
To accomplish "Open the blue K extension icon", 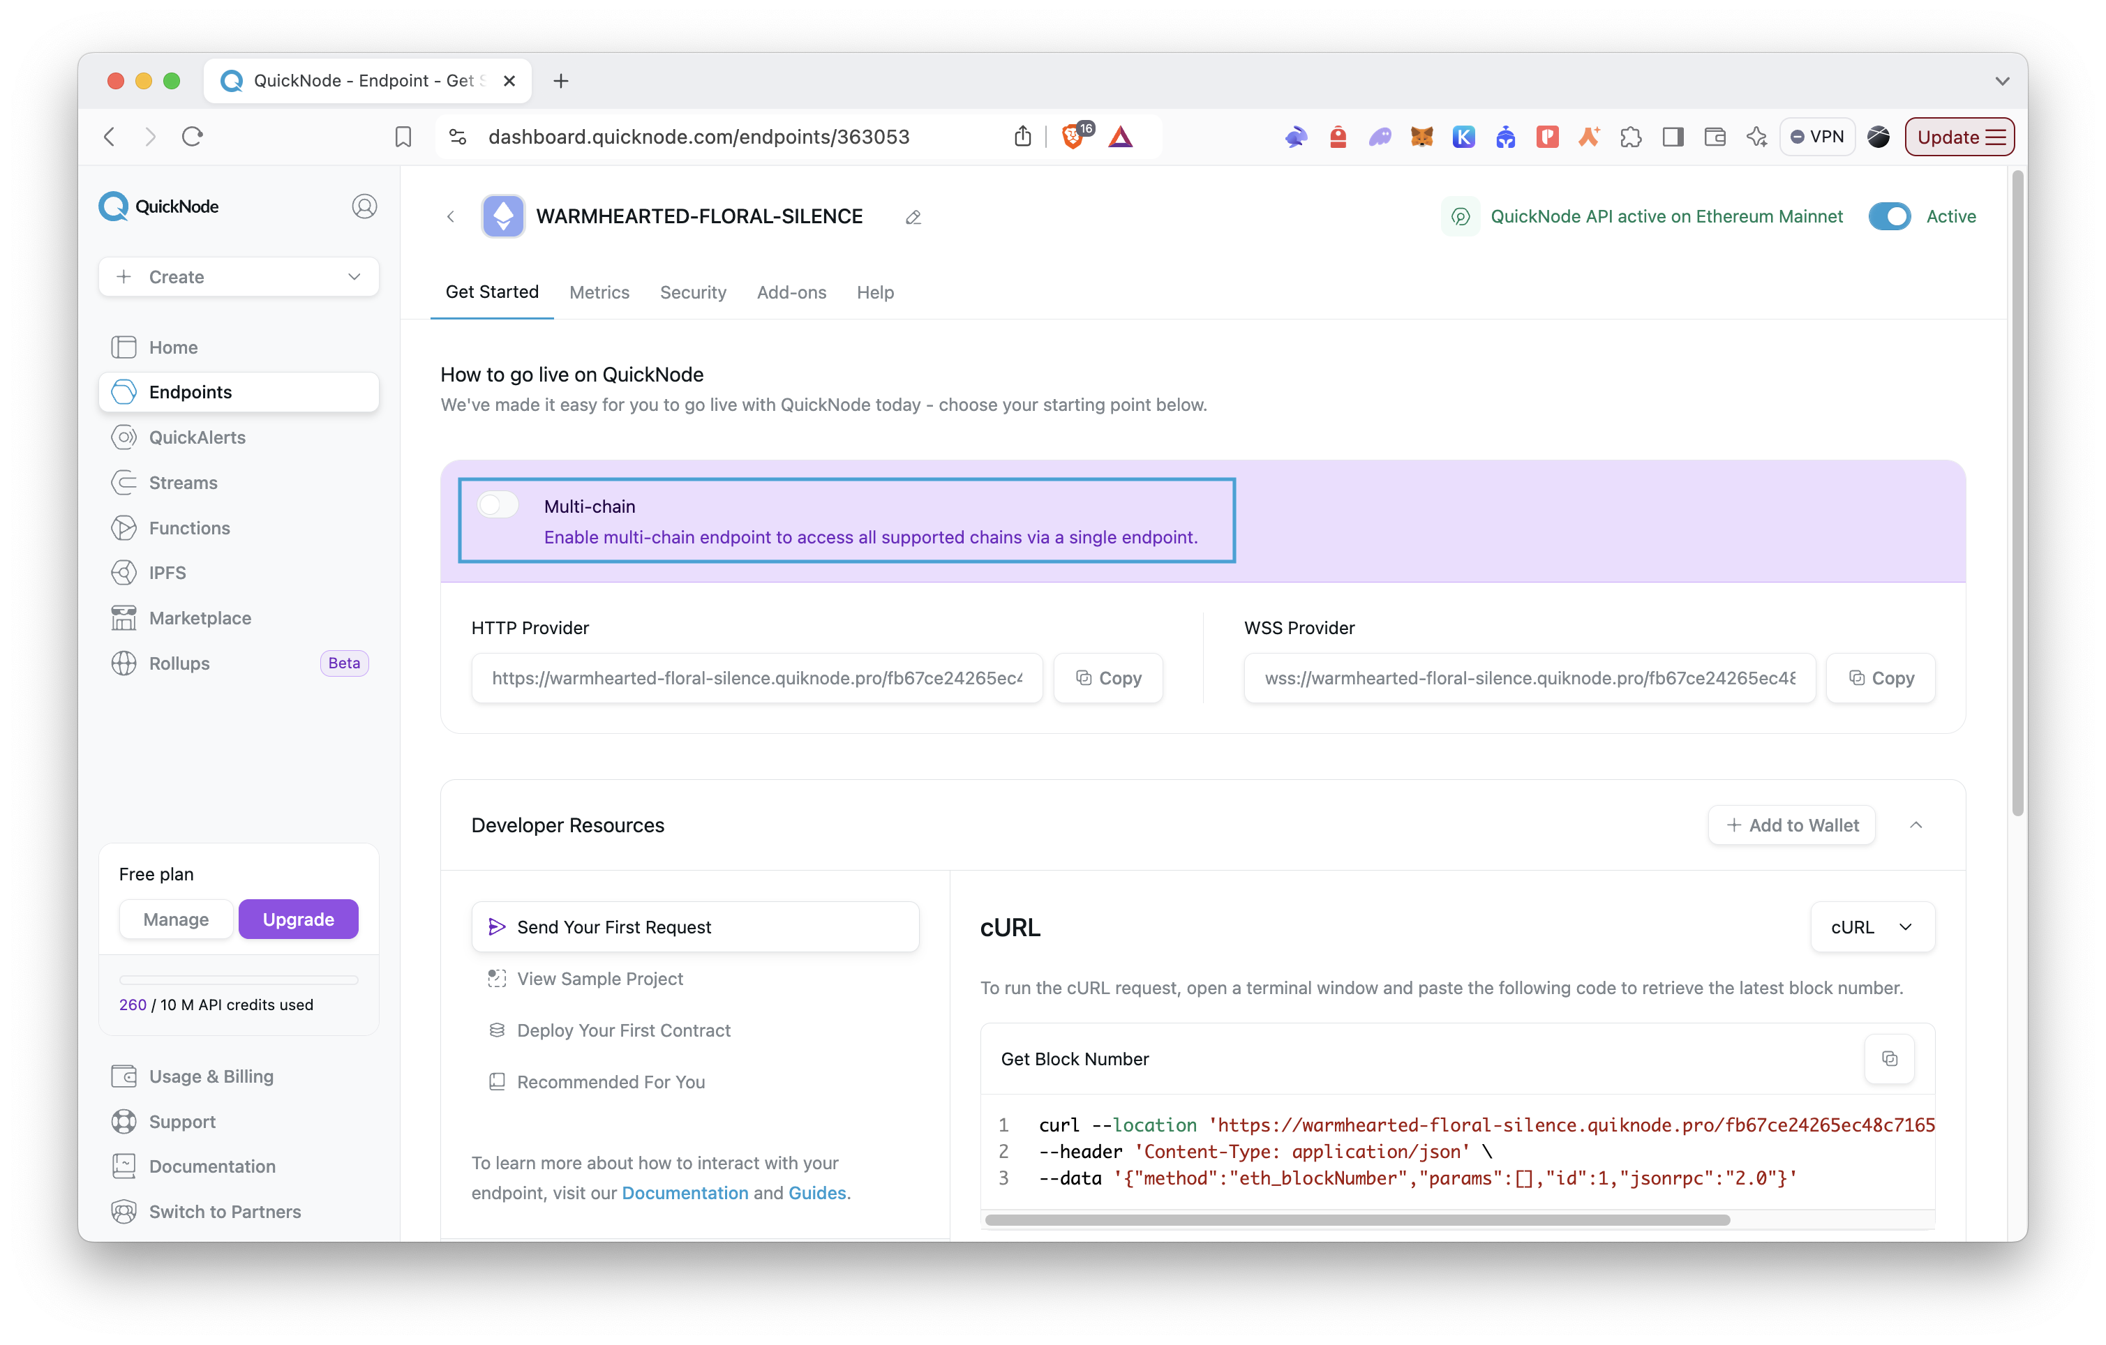I will click(x=1463, y=137).
